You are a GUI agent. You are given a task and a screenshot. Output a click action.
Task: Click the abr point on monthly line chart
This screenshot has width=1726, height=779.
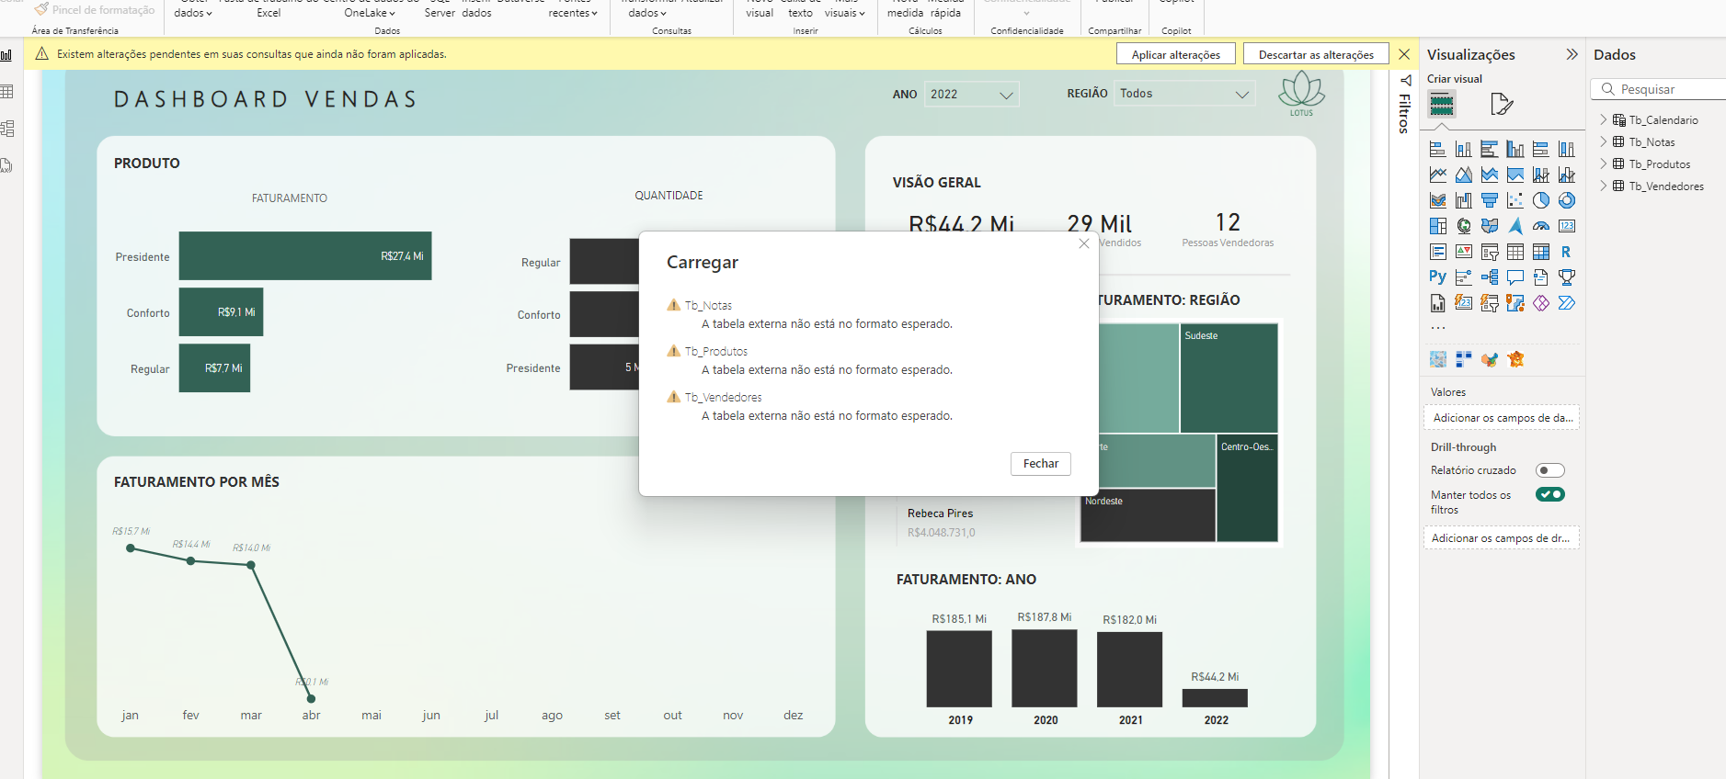pos(311,699)
